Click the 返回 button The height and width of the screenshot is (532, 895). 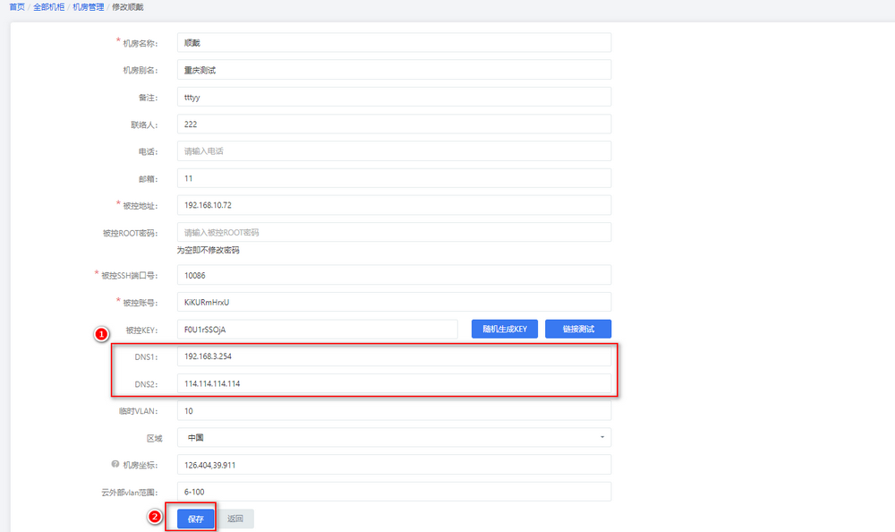point(235,519)
